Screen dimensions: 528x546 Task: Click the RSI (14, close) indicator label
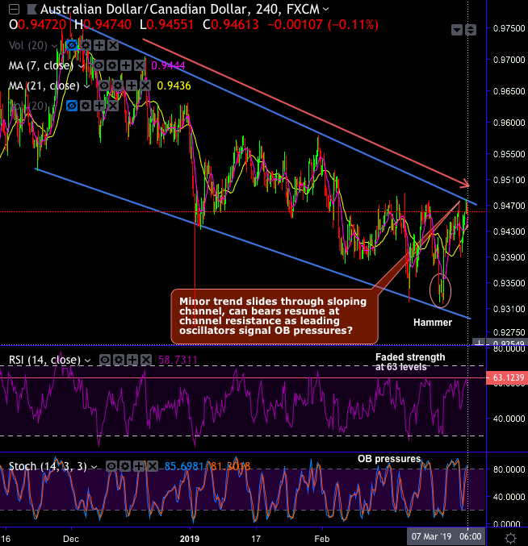44,360
